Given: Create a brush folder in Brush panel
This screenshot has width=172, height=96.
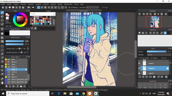Looking at the screenshot, I should (x=21, y=86).
